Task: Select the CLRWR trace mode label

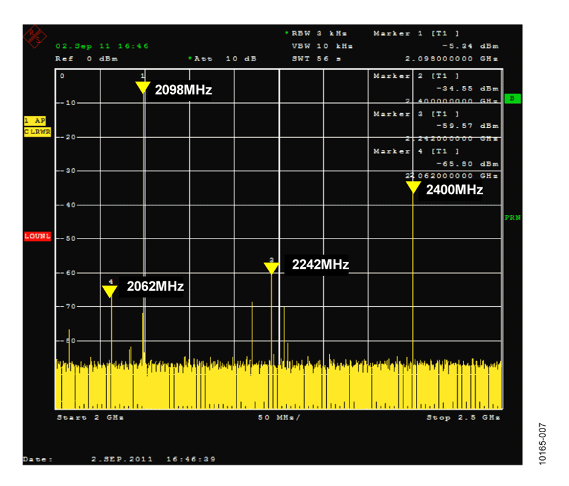Action: (37, 132)
